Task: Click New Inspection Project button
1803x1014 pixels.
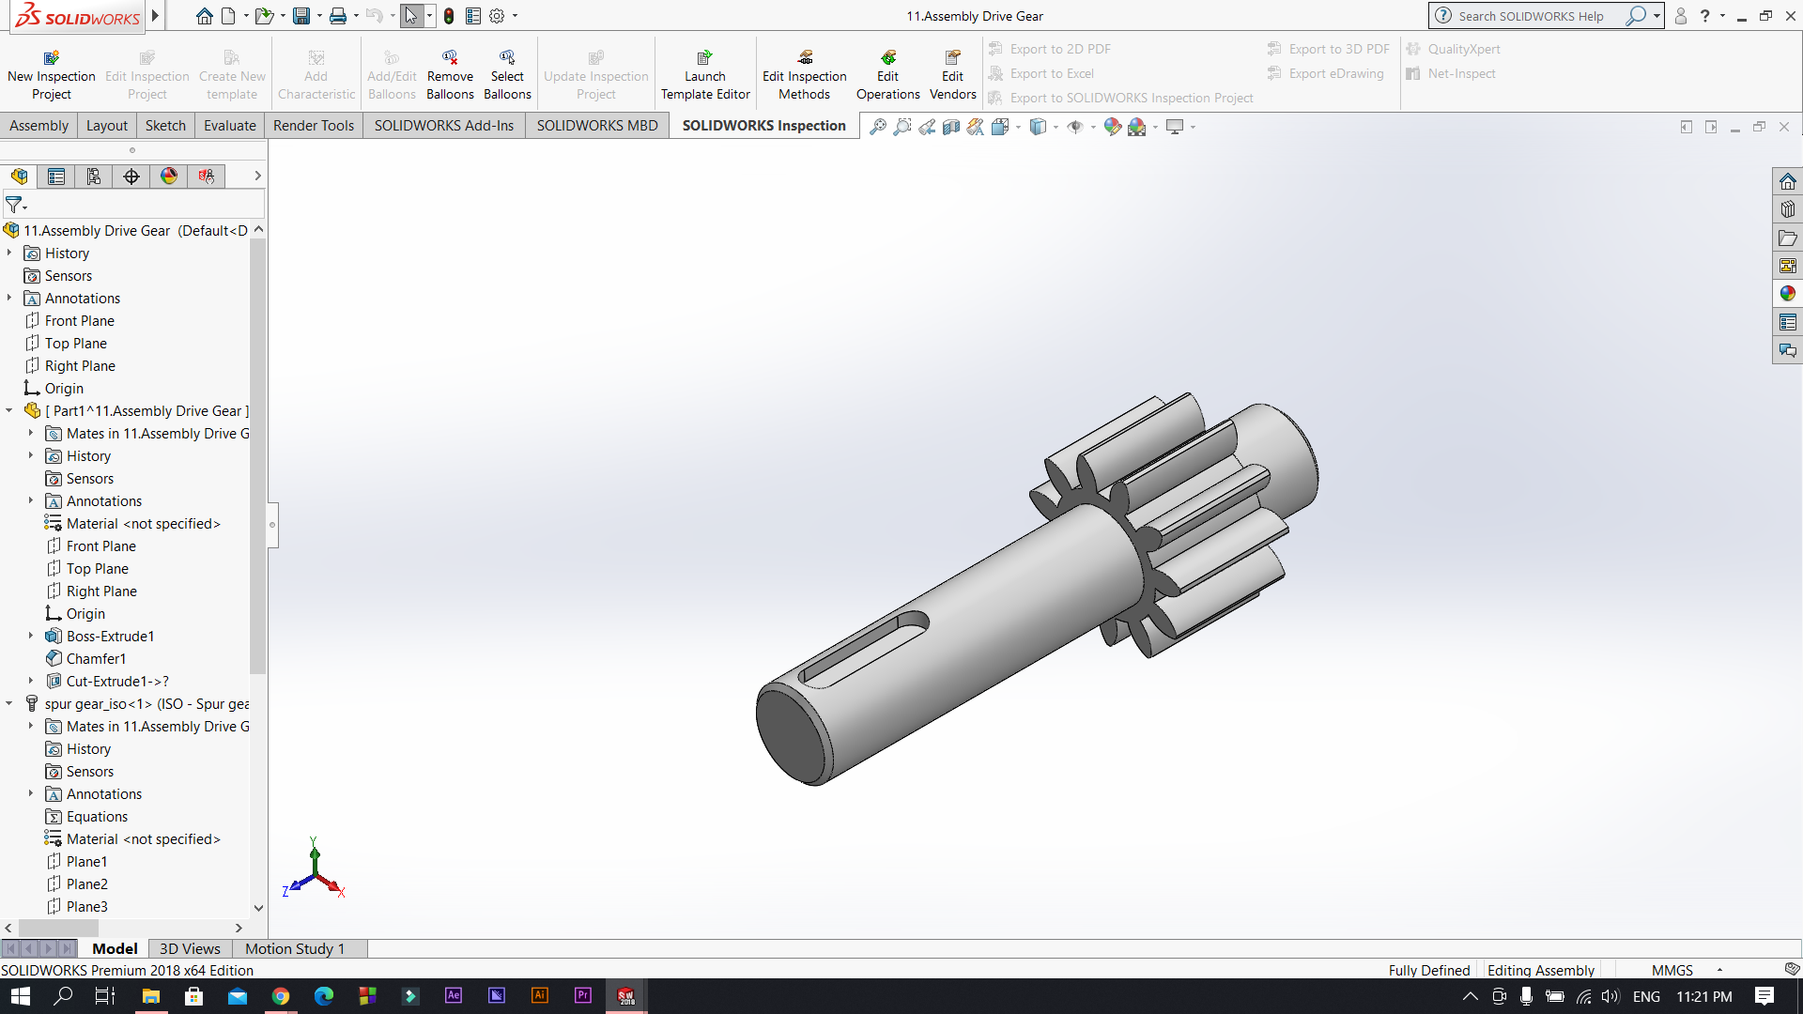Action: tap(52, 75)
